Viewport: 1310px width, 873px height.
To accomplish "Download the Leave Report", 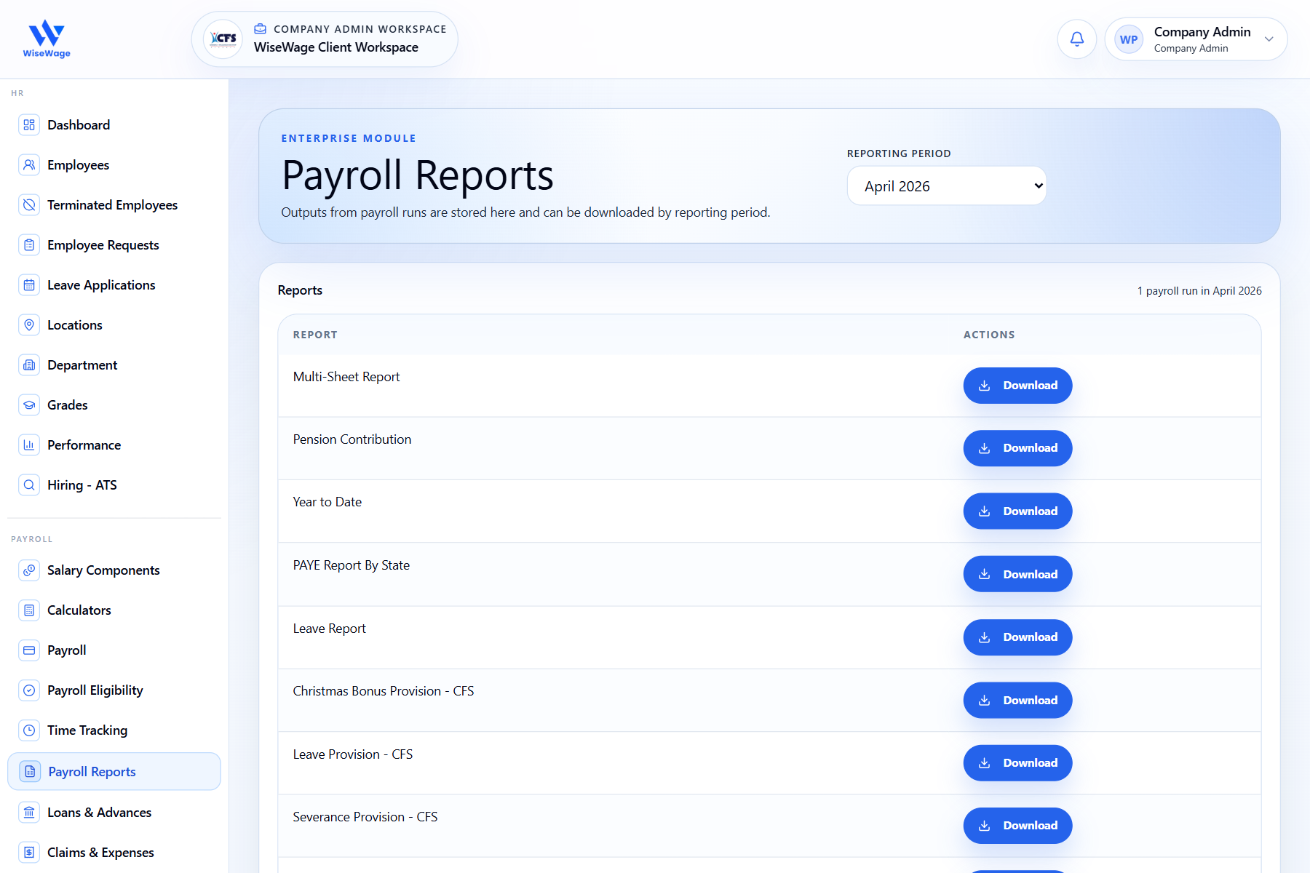I will [x=1017, y=637].
